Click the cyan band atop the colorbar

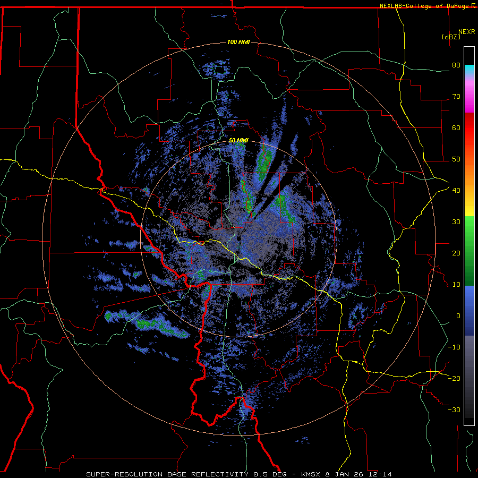[469, 69]
